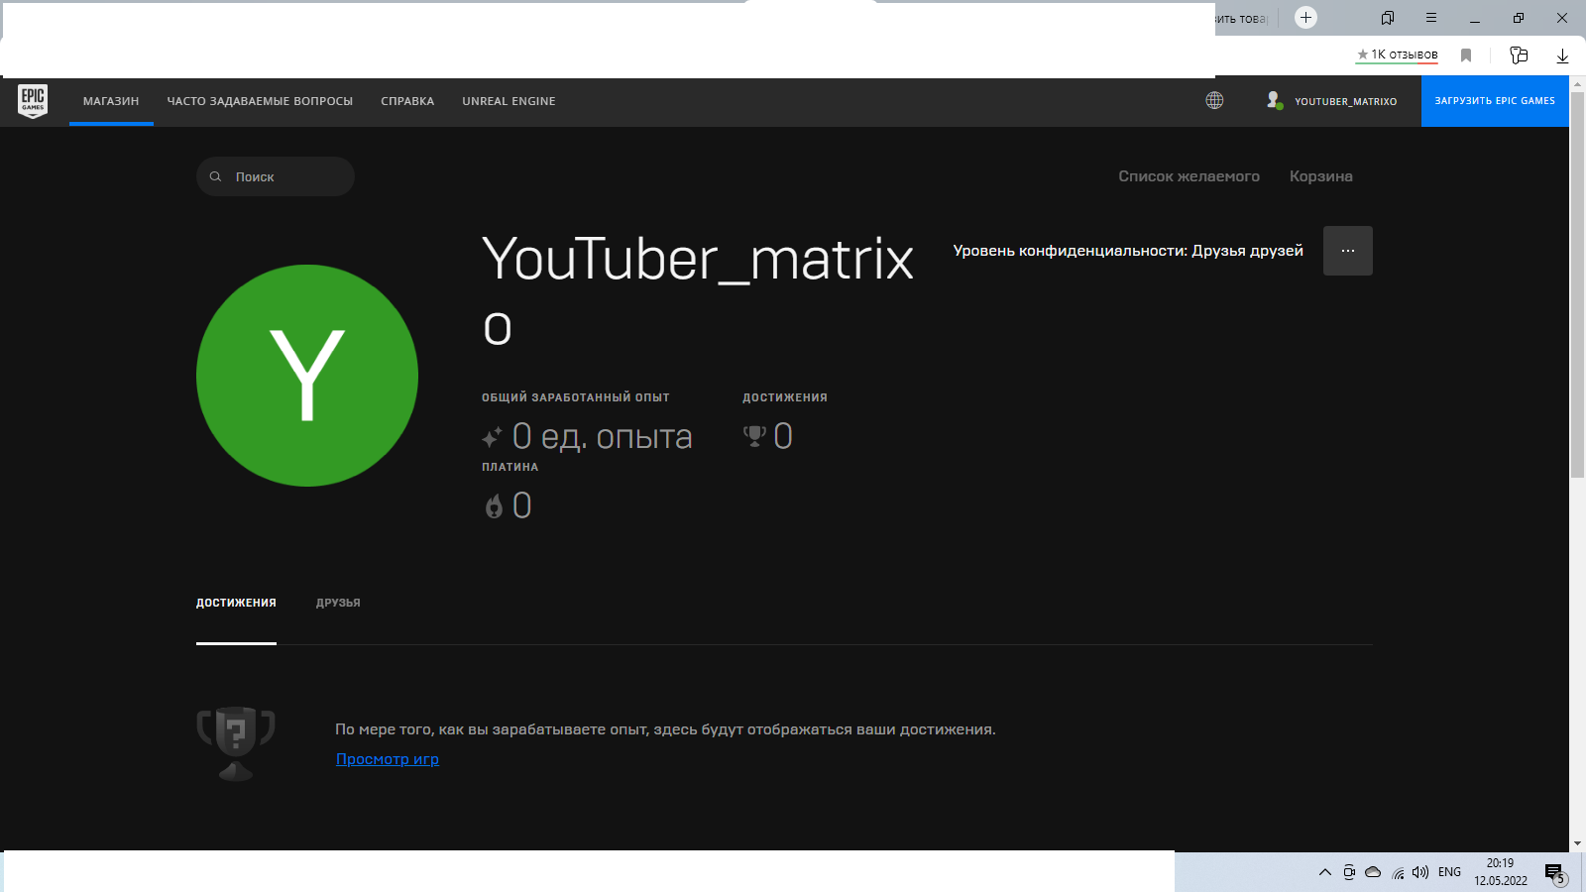Switch to the Друзья tab
This screenshot has height=892, width=1586.
(x=338, y=603)
